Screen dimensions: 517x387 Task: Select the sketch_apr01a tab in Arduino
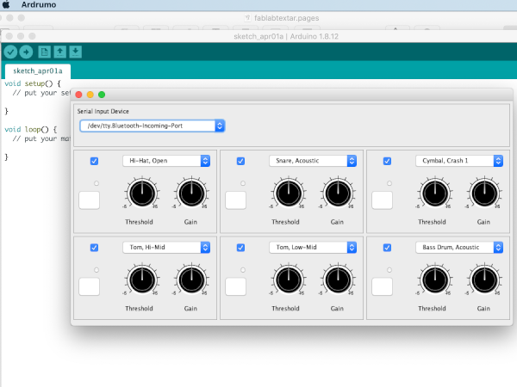(x=38, y=71)
